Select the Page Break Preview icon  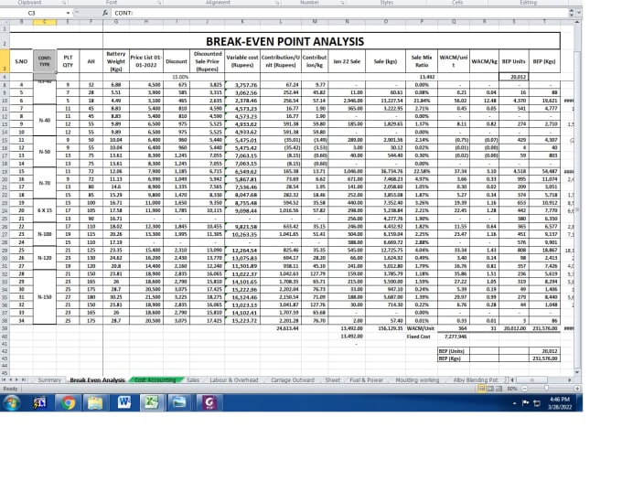(499, 389)
